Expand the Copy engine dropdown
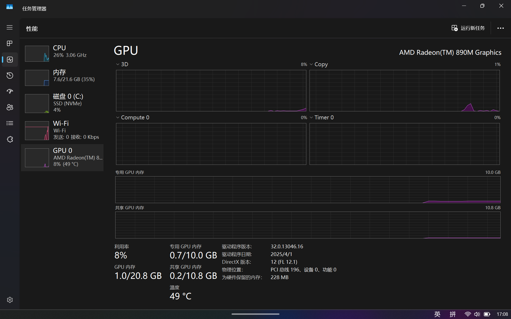511x319 pixels. click(x=319, y=64)
